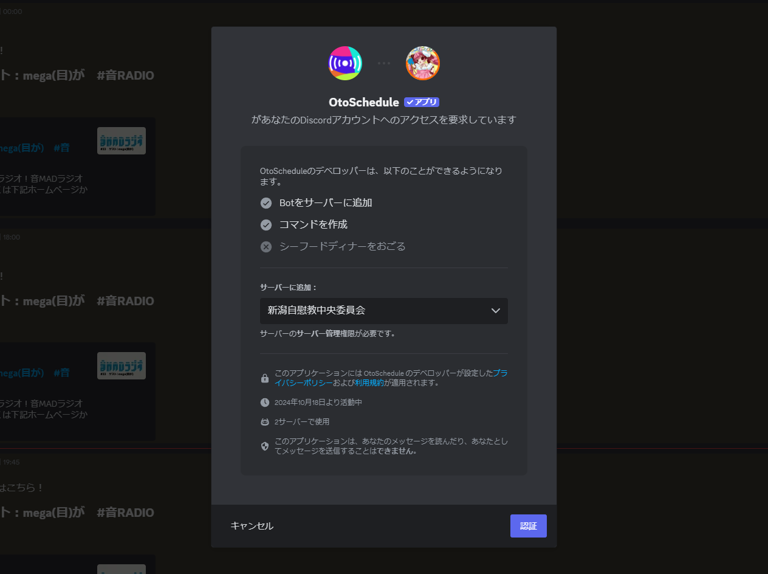Click checkmark next to コマンドを作成
The width and height of the screenshot is (768, 574).
coord(266,225)
